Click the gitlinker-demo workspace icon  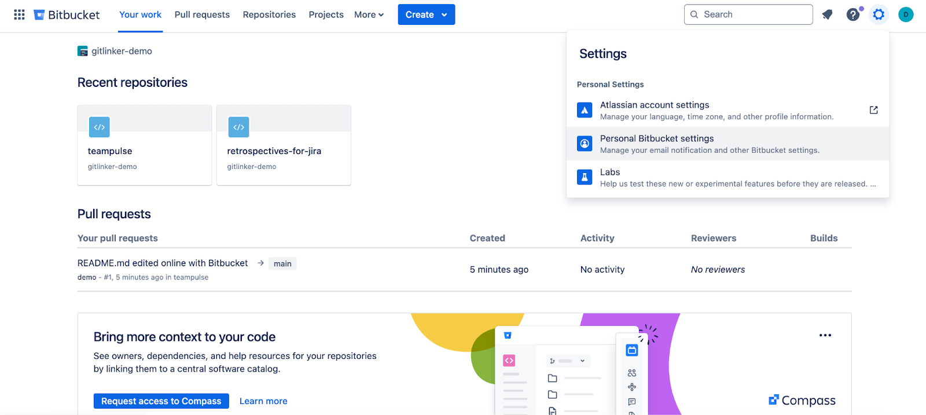tap(83, 51)
